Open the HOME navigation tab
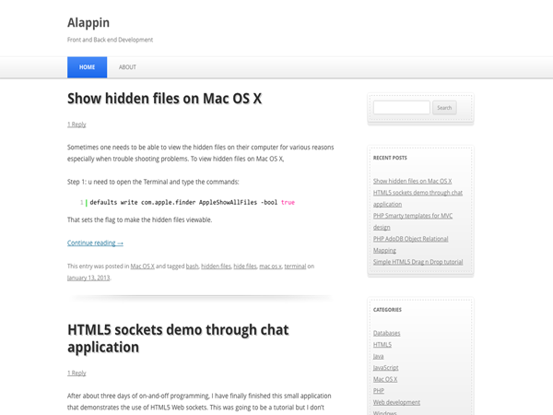The height and width of the screenshot is (415, 553). 87,67
